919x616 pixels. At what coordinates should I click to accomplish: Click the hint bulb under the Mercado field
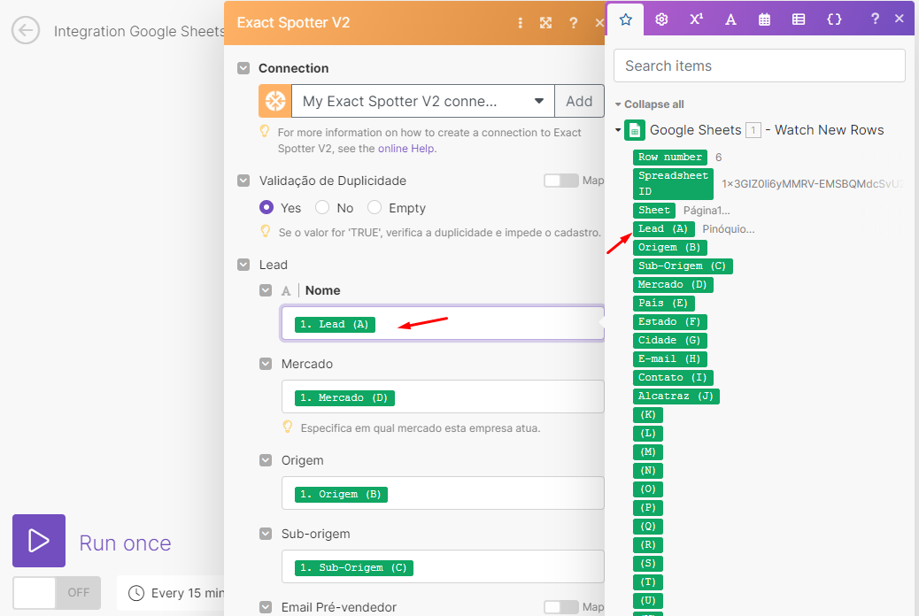pyautogui.click(x=287, y=427)
